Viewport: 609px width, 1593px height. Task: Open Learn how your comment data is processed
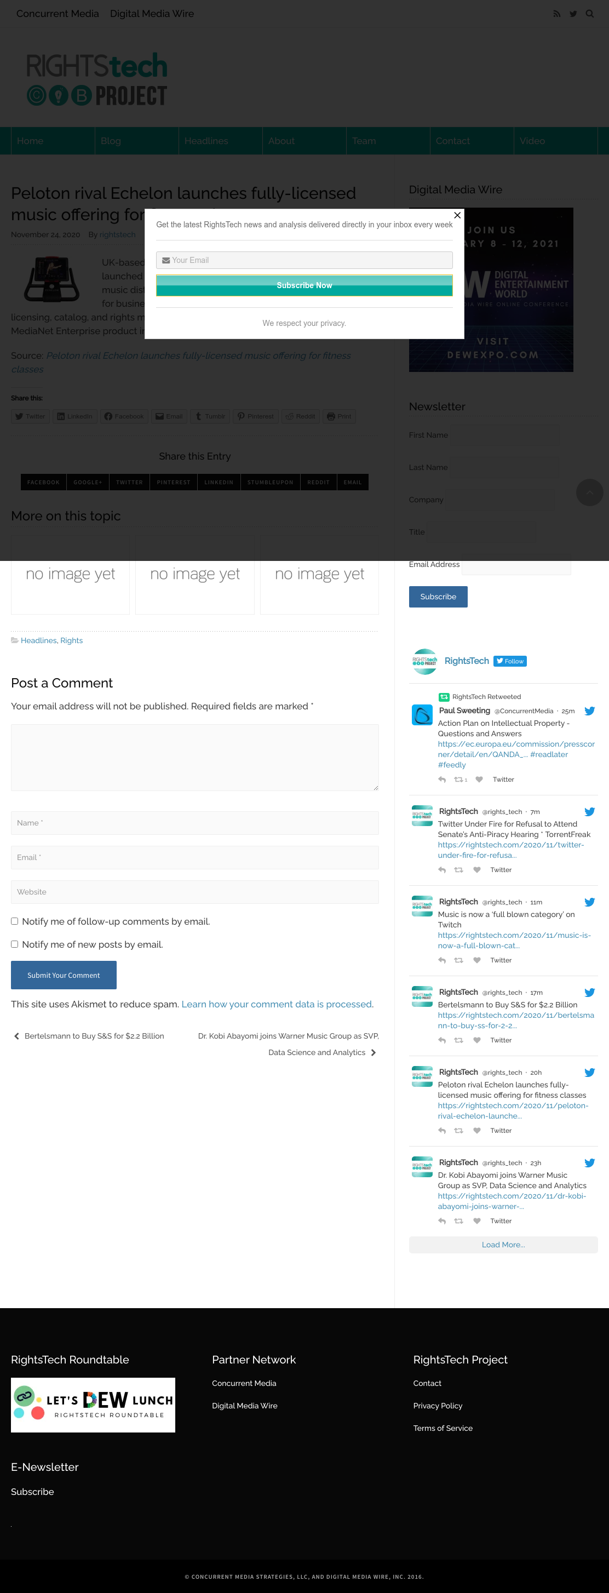pos(277,1004)
